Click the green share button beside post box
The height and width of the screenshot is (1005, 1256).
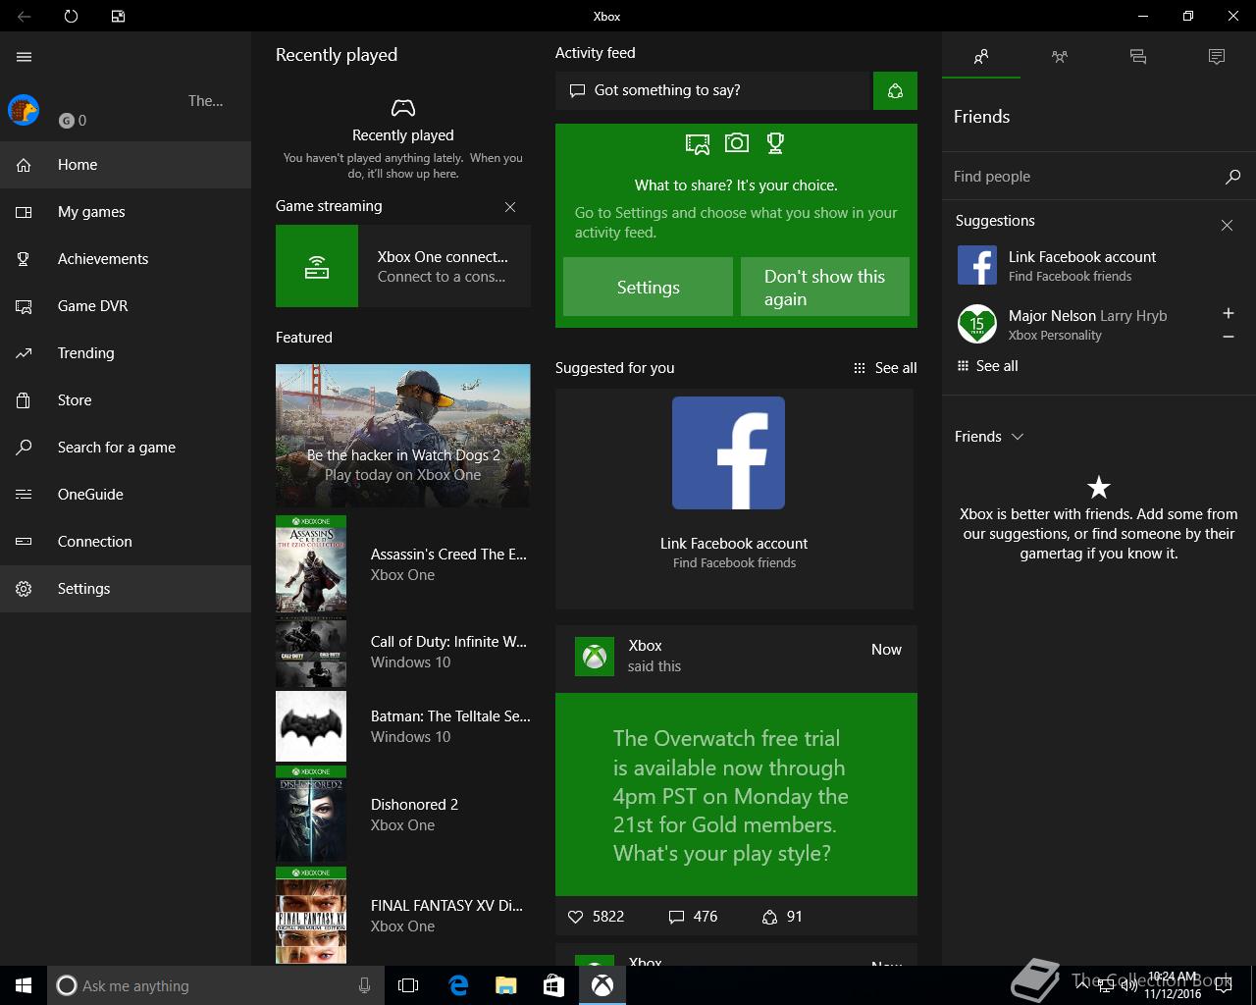(x=895, y=90)
